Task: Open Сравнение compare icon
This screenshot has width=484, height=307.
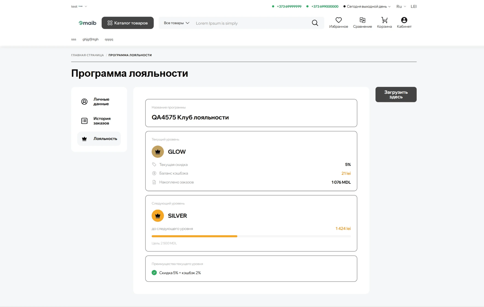Action: pos(362,23)
